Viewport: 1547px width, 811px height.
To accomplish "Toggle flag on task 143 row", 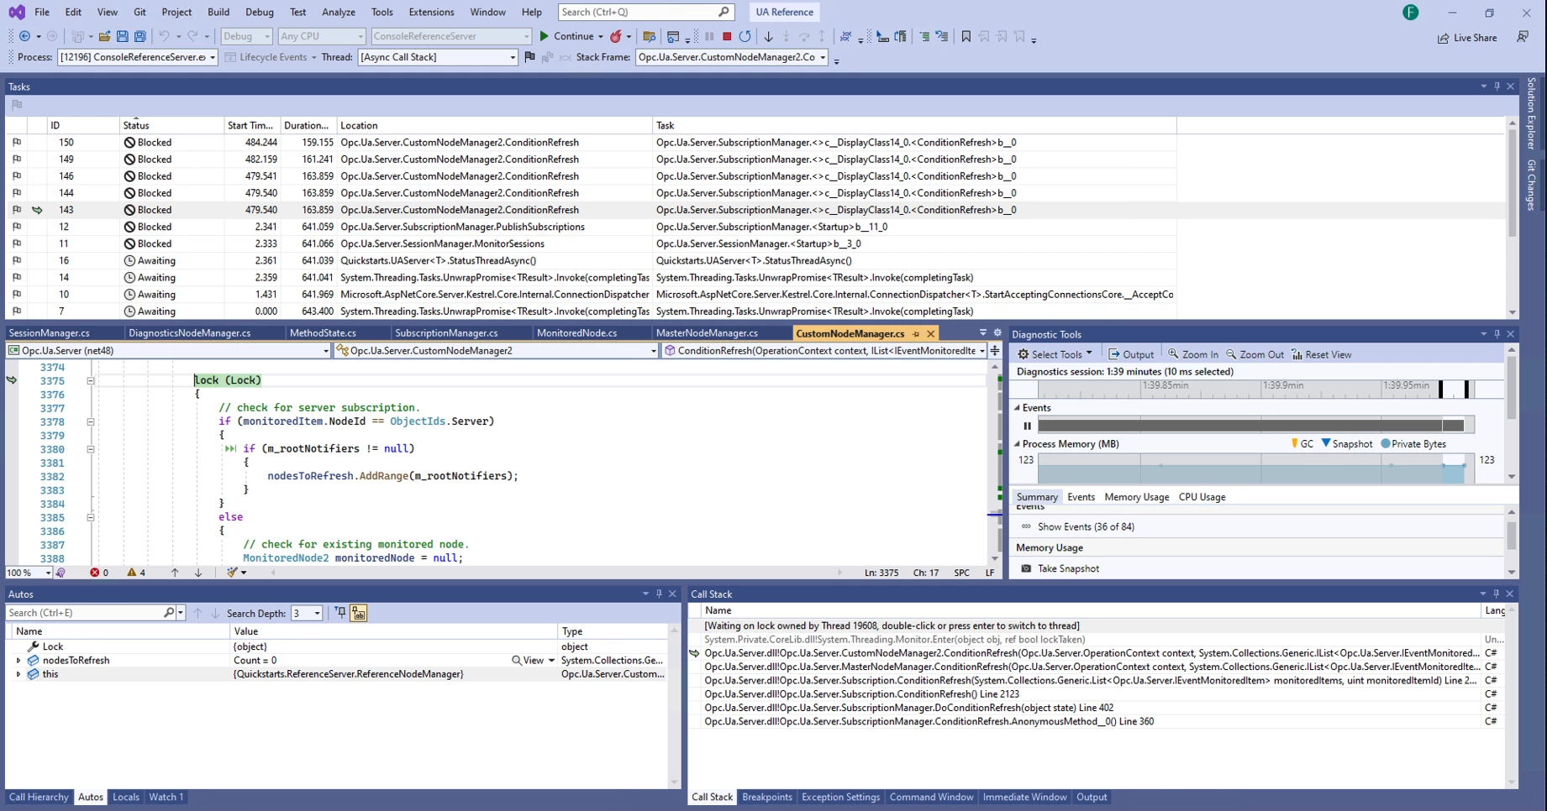I will (x=17, y=210).
